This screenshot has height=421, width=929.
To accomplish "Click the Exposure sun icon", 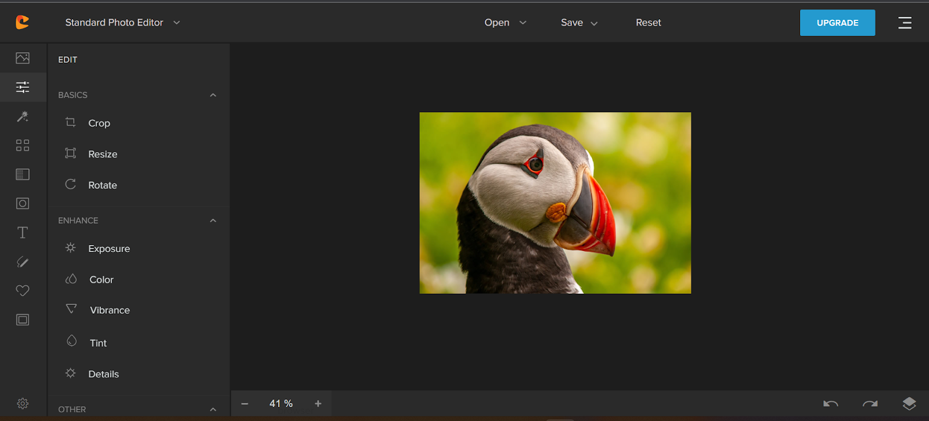I will (x=70, y=247).
